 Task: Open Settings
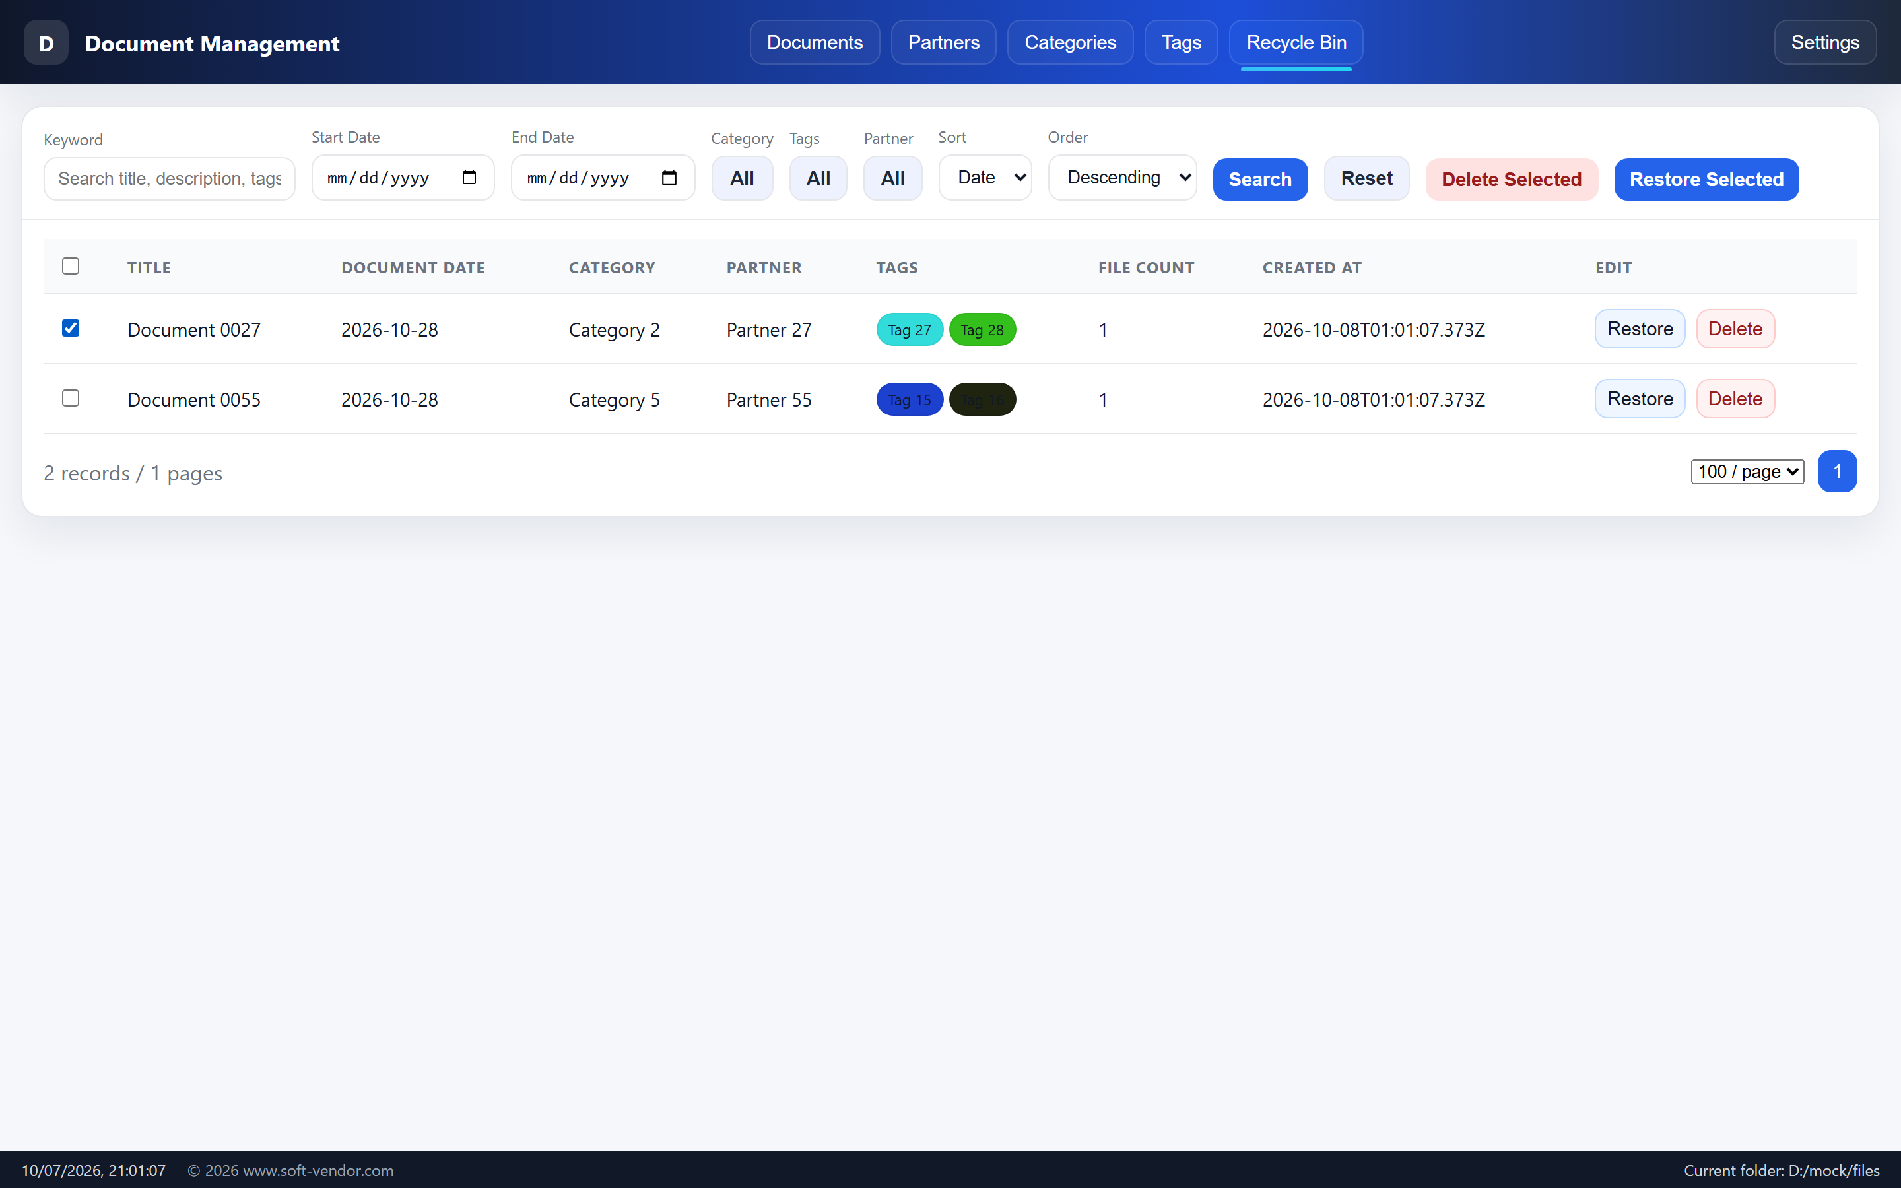pyautogui.click(x=1825, y=42)
